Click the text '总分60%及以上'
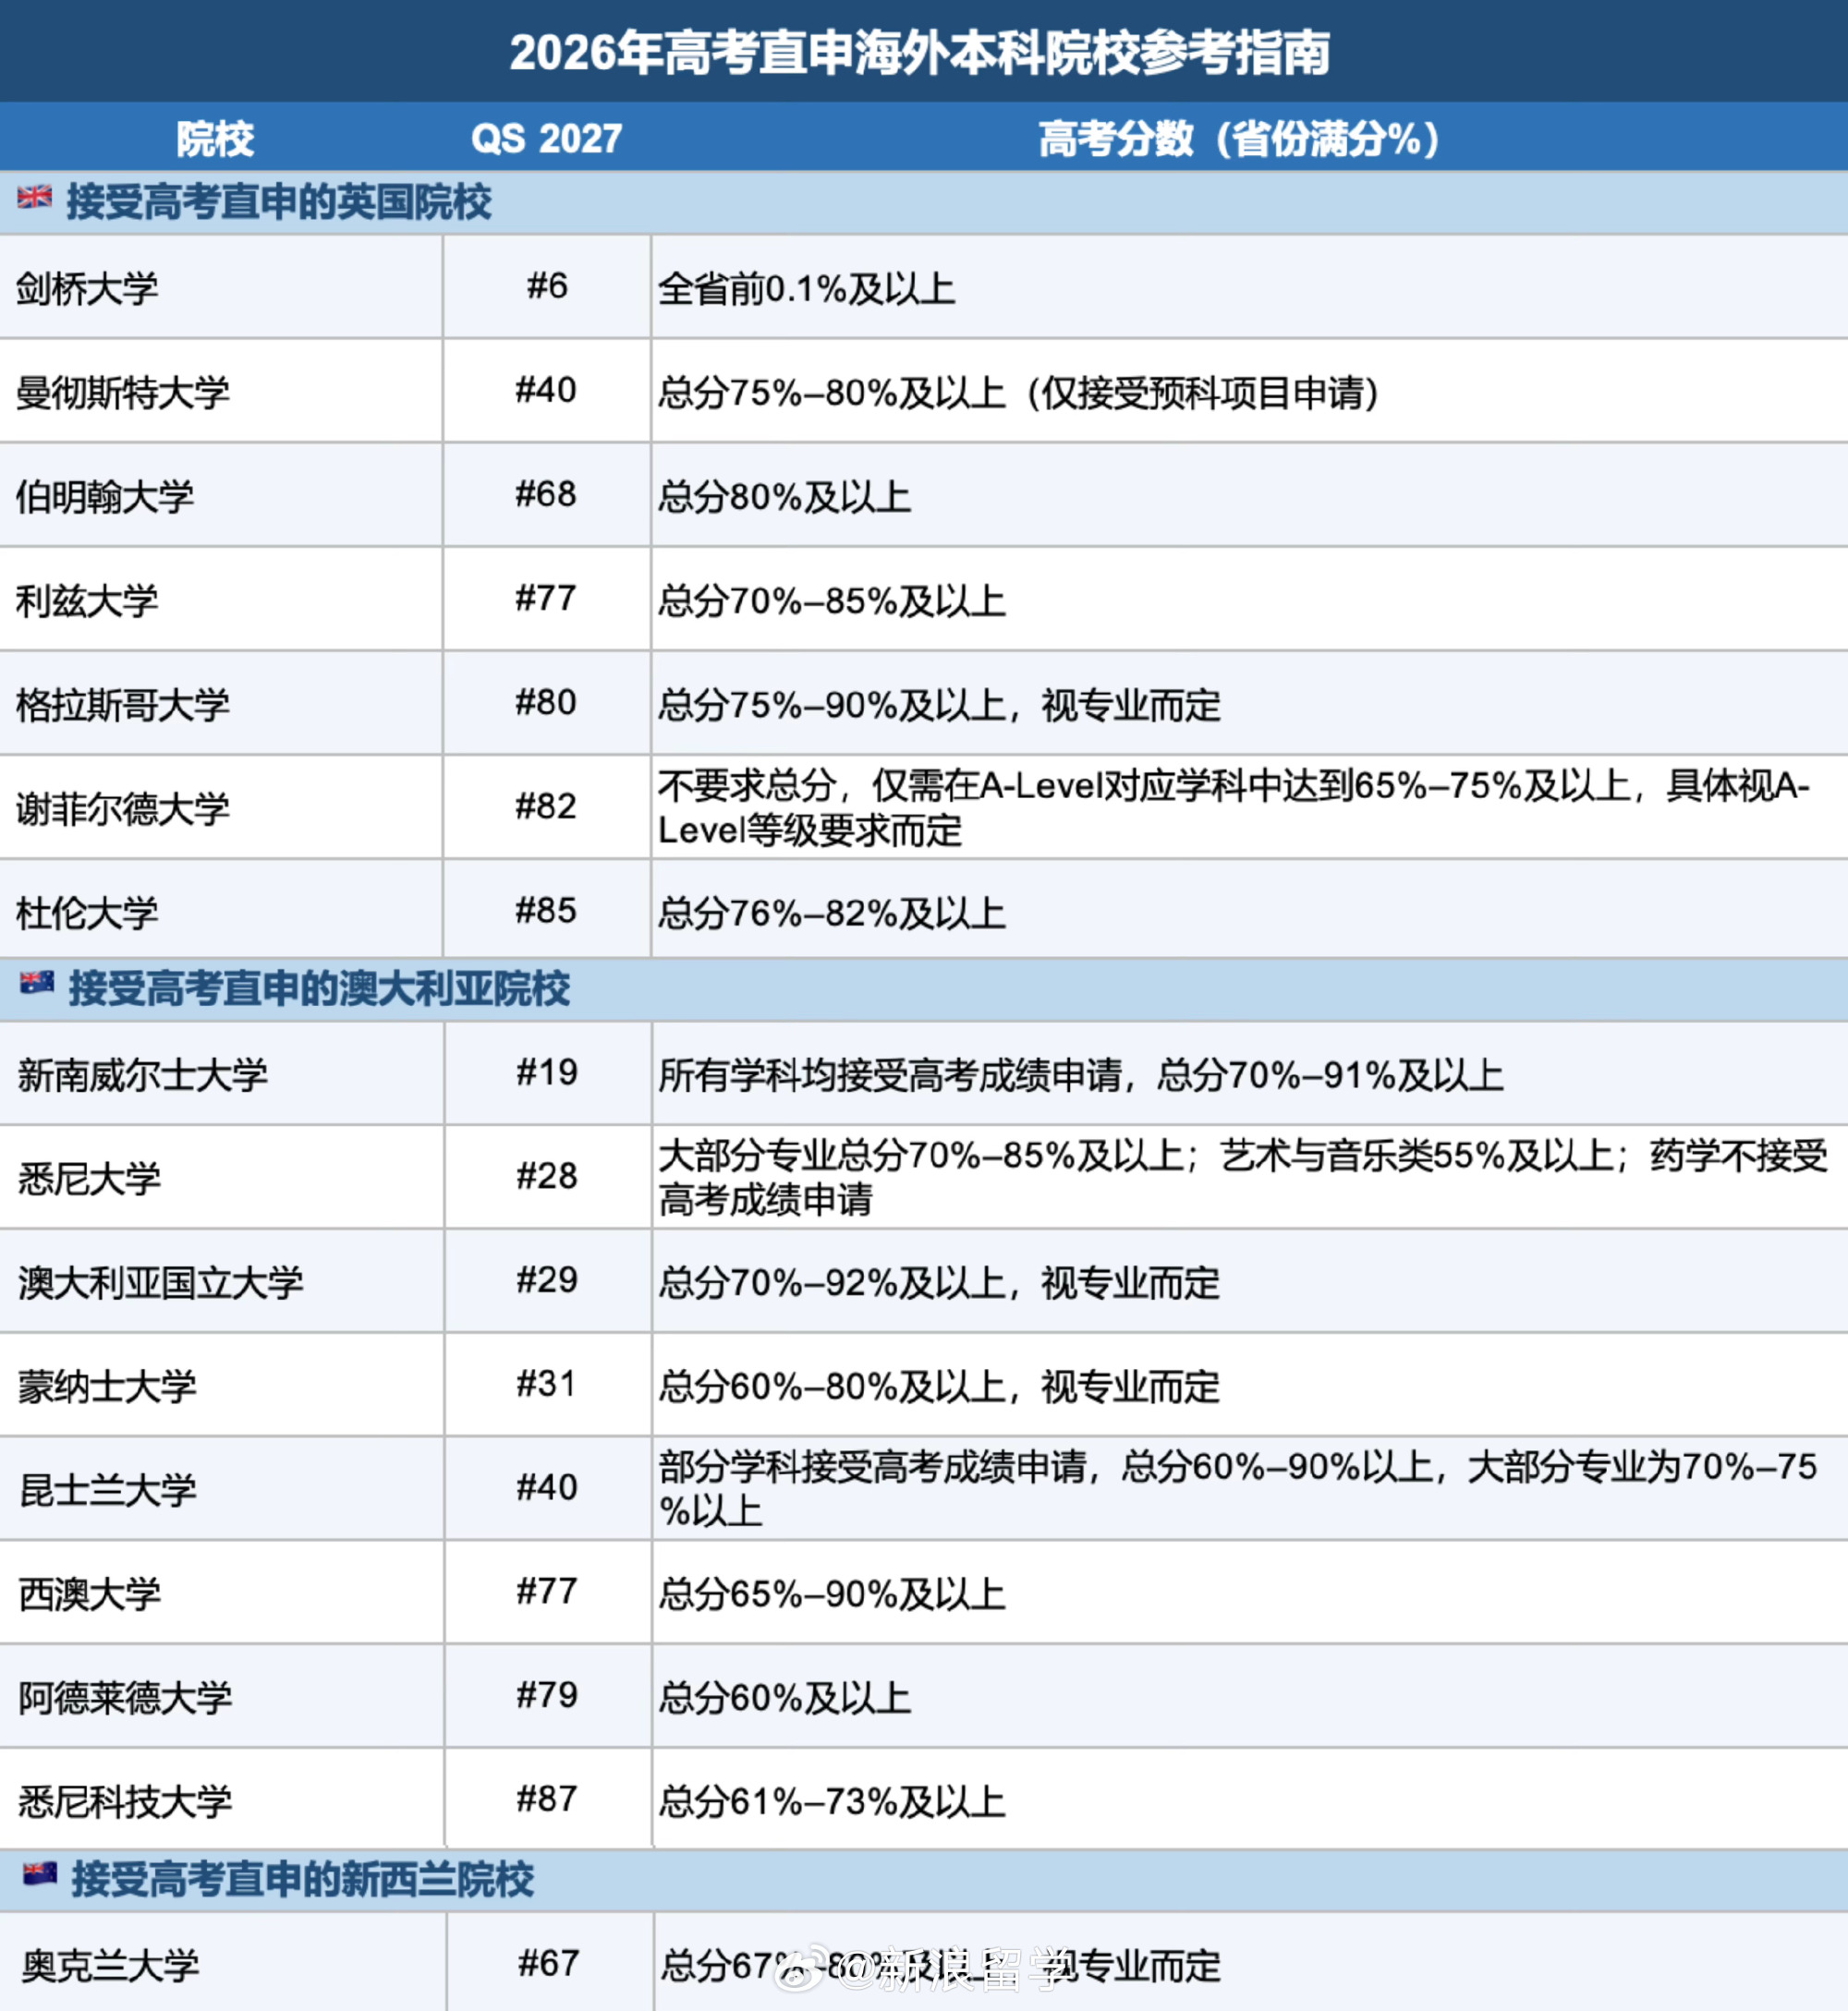Screen dimensions: 1848x2011 pos(784,1698)
